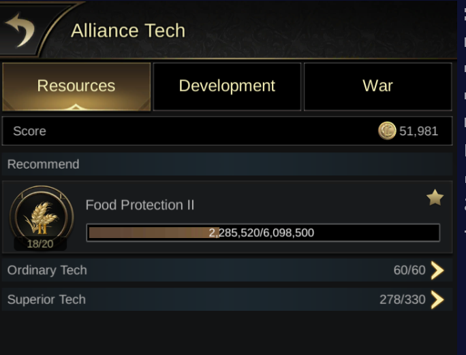Open the Superior Tech section label
This screenshot has width=466, height=355.
(x=46, y=299)
